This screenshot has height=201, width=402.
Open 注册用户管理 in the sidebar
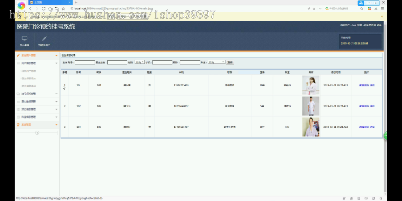(x=29, y=71)
